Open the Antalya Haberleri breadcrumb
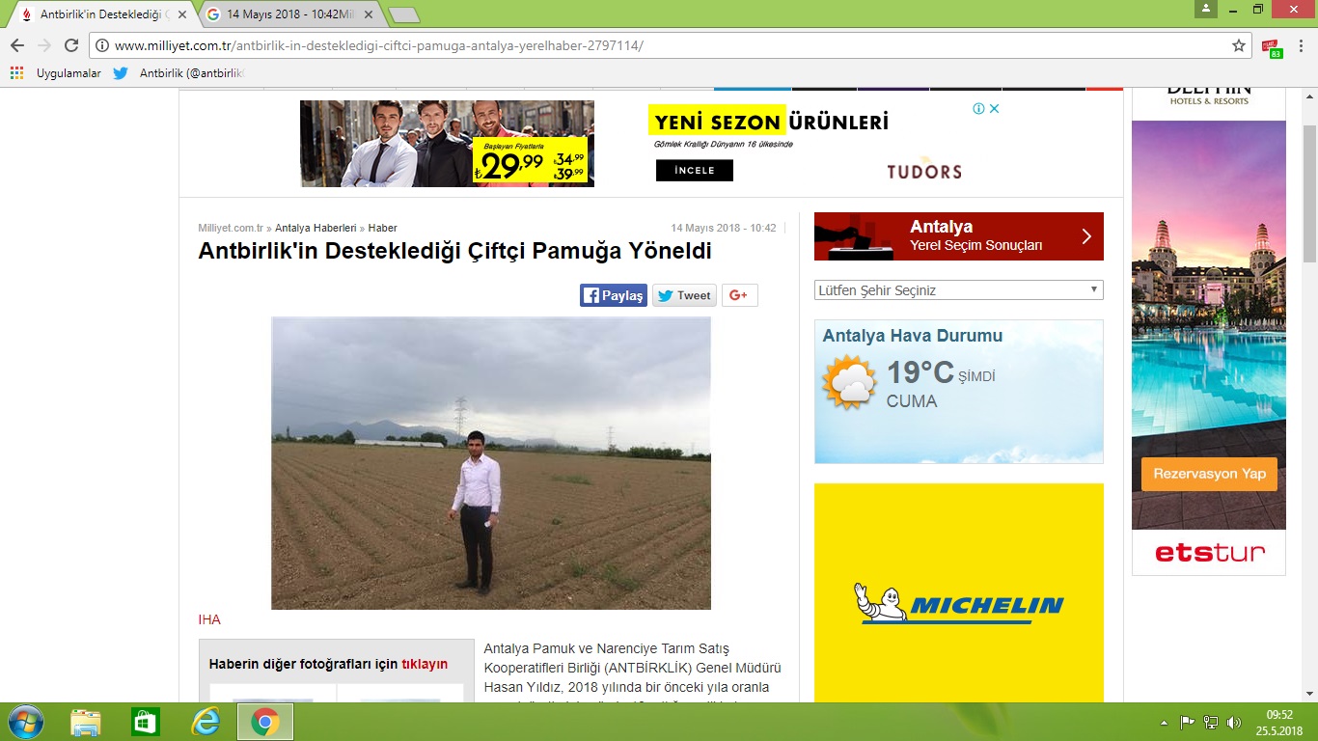The image size is (1318, 741). point(316,228)
